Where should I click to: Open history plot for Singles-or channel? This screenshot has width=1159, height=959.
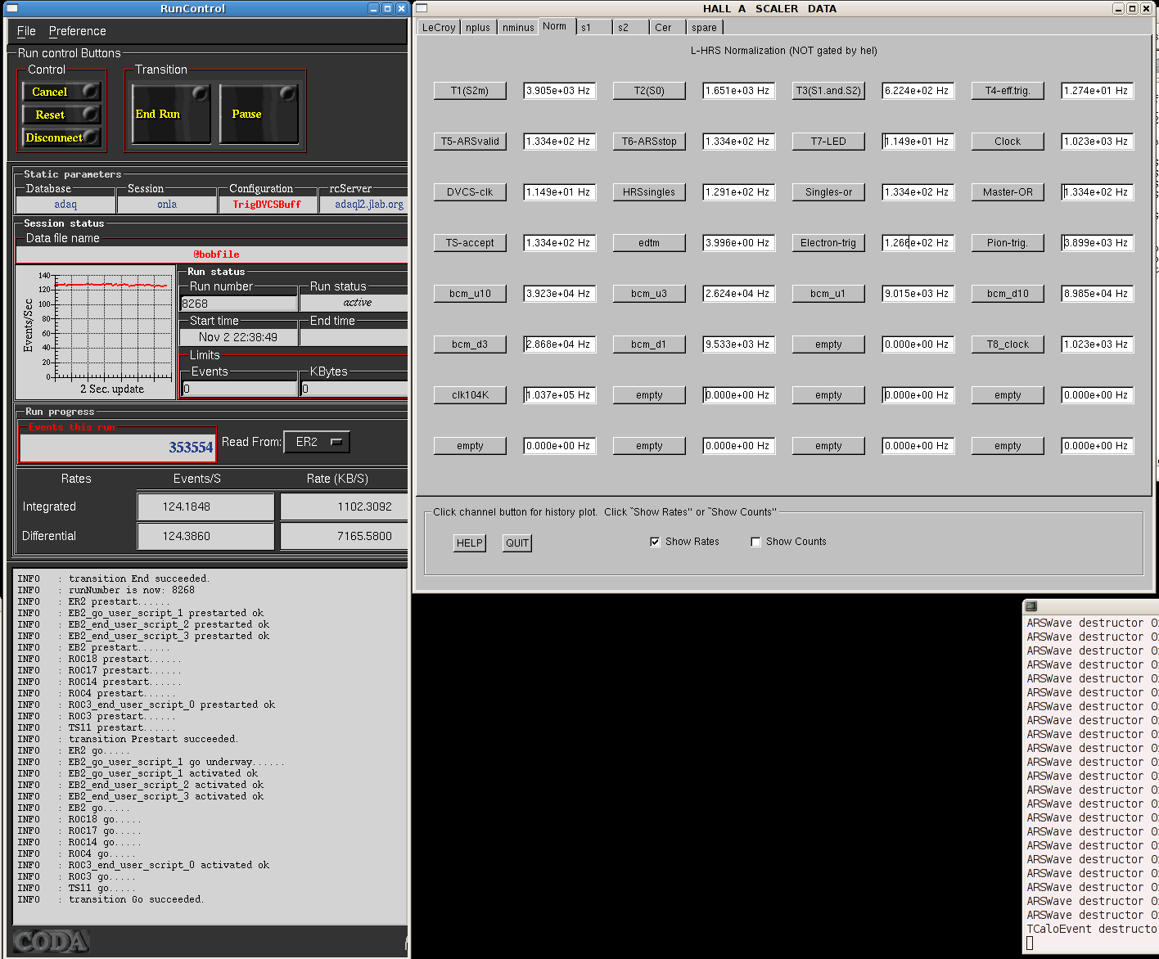click(828, 192)
